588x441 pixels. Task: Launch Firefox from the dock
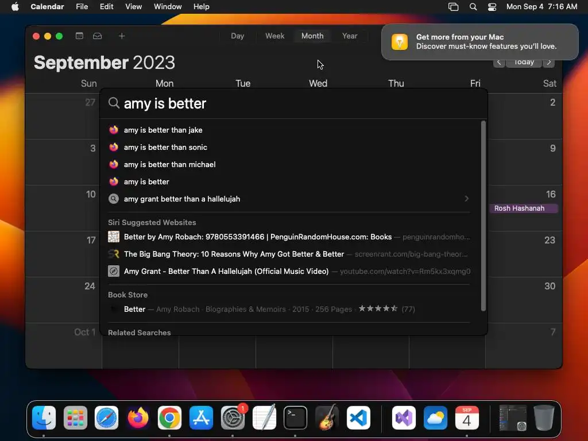coord(138,417)
